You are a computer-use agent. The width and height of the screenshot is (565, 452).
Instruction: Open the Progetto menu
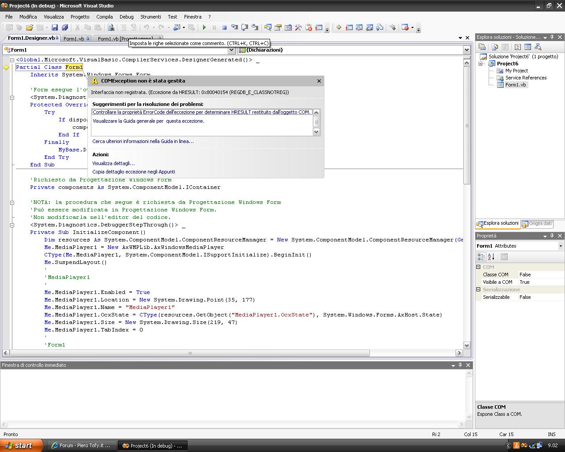80,17
